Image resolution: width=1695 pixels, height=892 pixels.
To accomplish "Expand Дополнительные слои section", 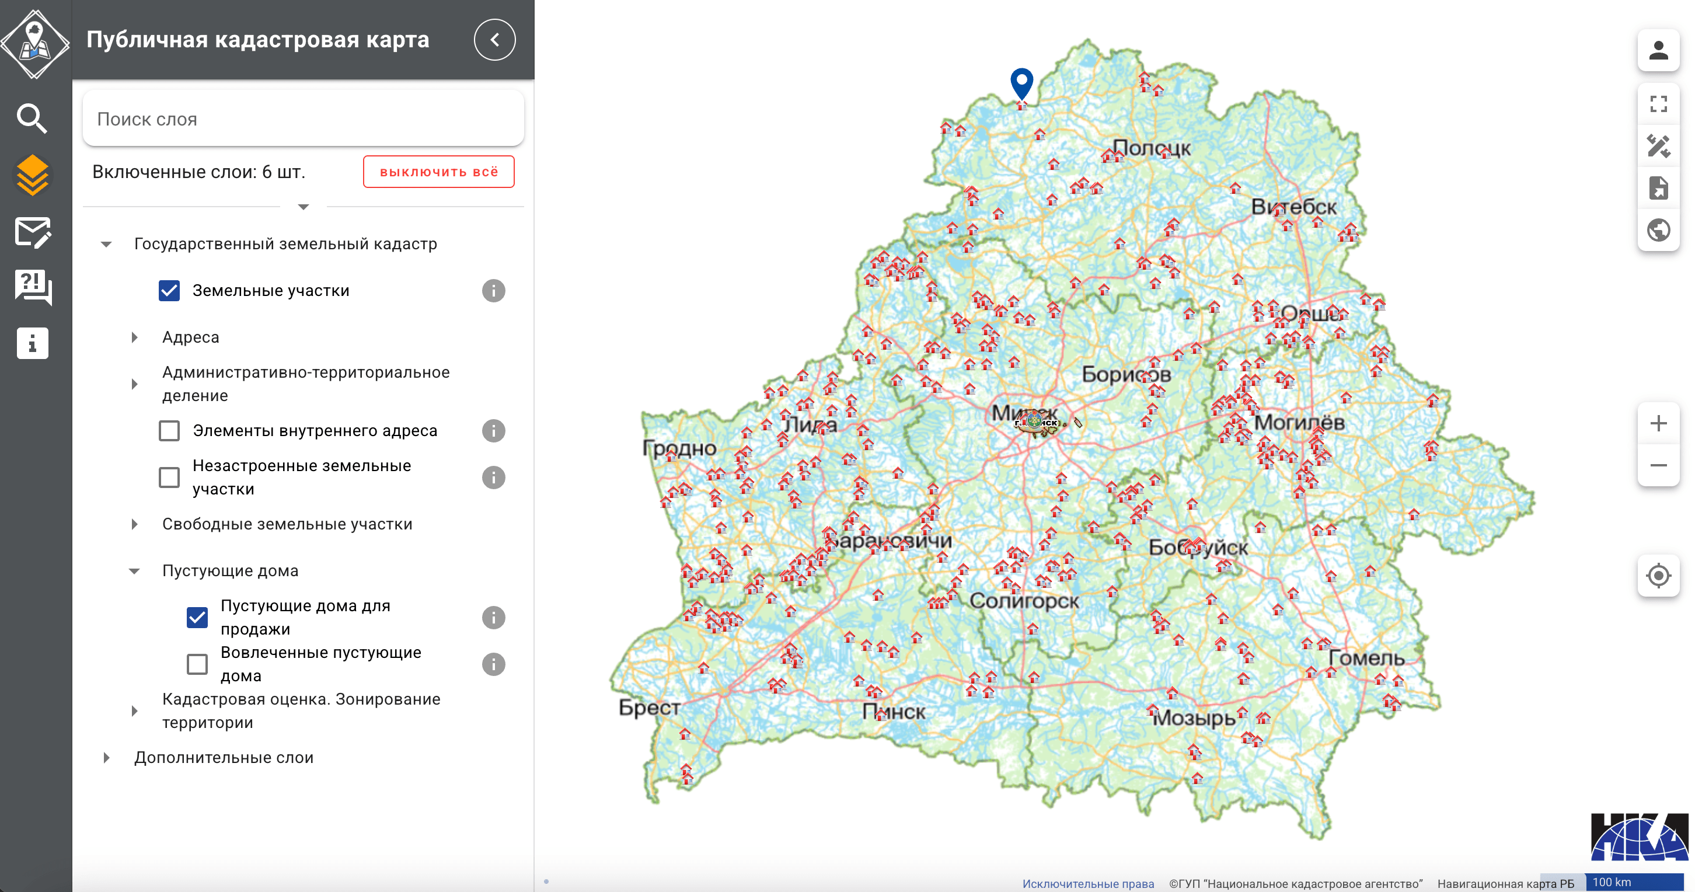I will point(107,758).
